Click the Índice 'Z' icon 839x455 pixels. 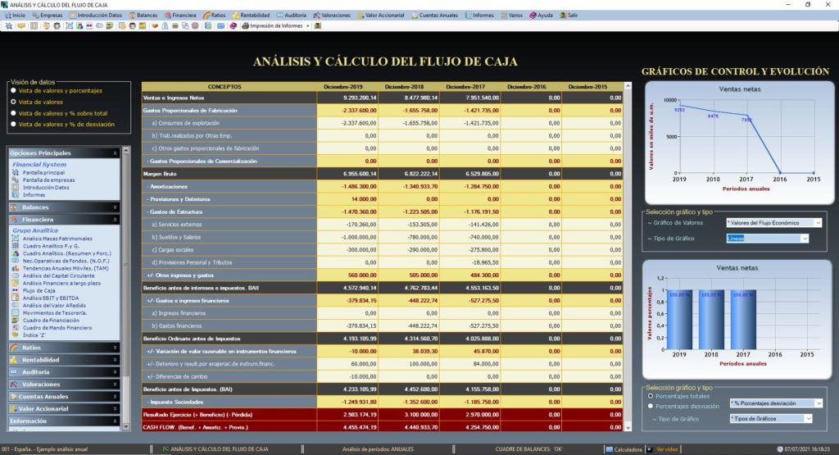pyautogui.click(x=15, y=335)
